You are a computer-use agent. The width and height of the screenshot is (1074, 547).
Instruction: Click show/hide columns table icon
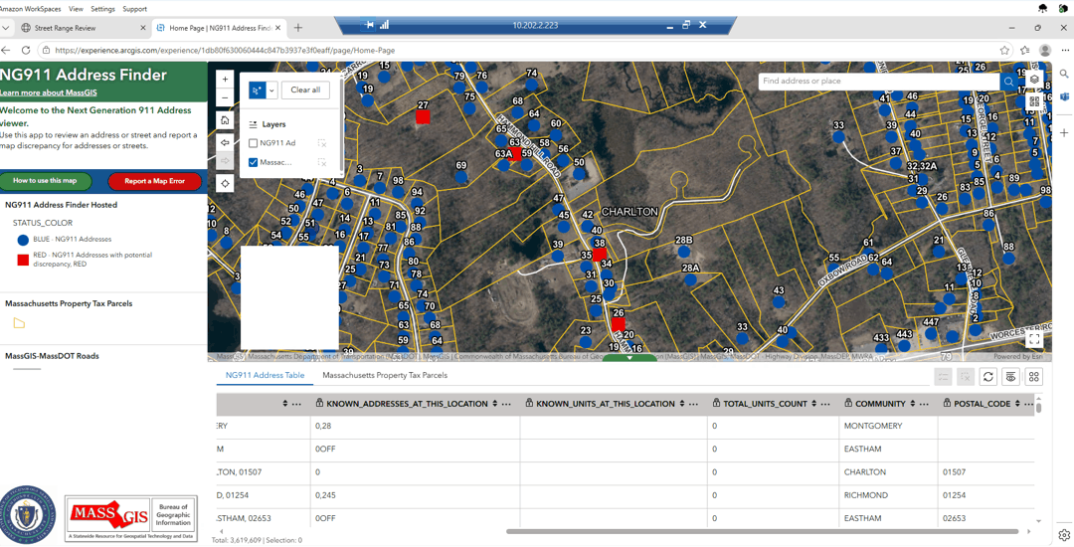pos(1010,377)
